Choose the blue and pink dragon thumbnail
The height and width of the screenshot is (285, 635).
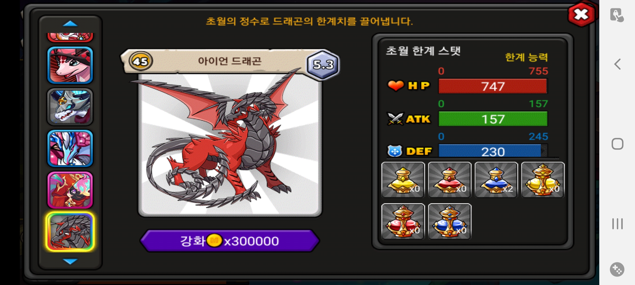point(70,148)
